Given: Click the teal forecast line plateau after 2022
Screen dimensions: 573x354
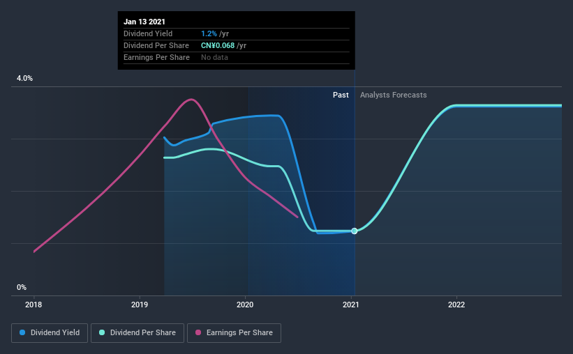Looking at the screenshot, I should coord(508,106).
